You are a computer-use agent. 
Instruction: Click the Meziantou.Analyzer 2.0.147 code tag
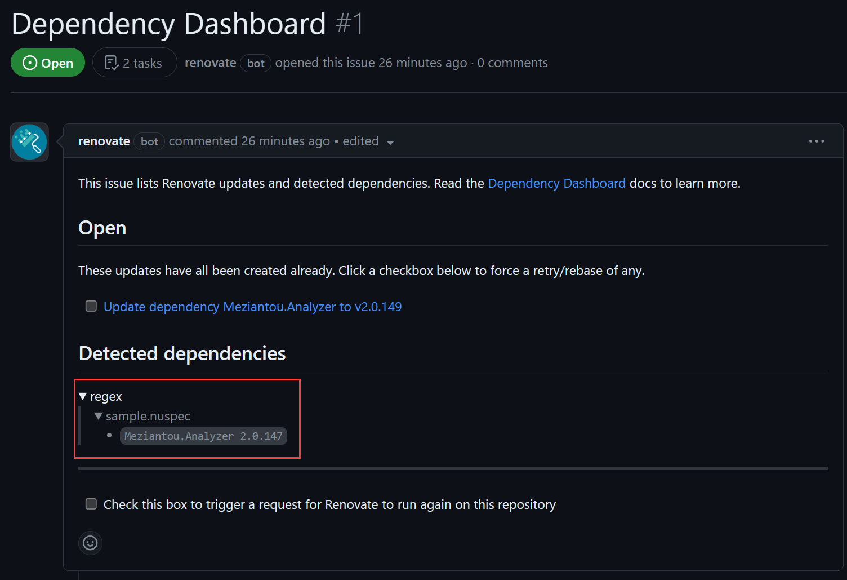click(203, 436)
